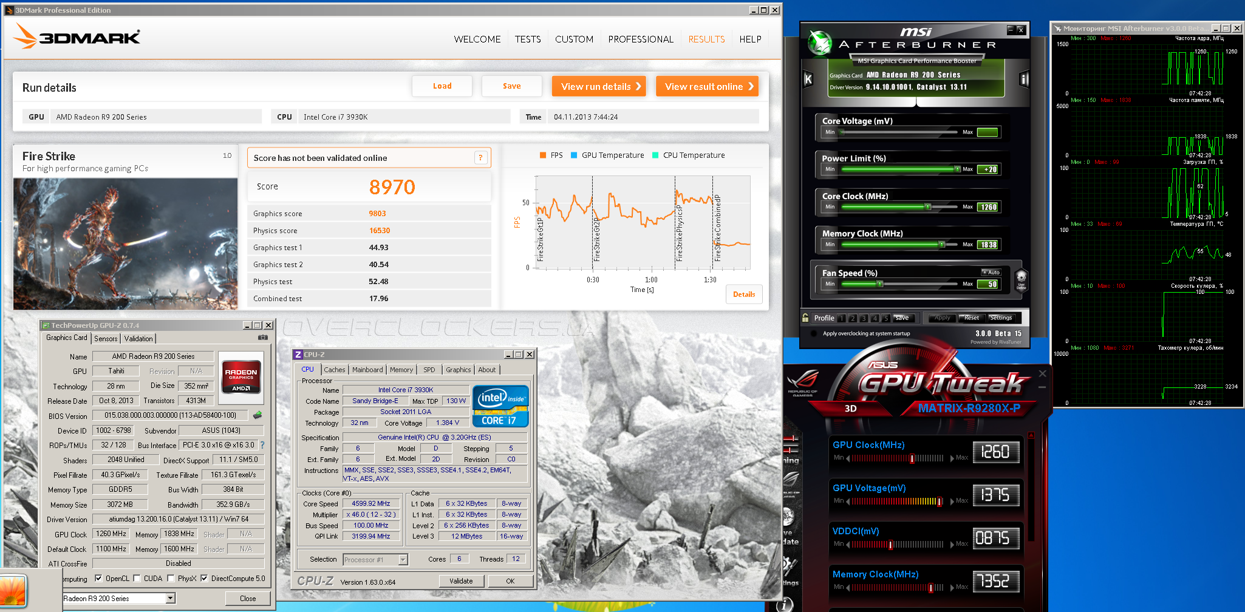Click the BIOS save chip icon in GPU-Z

click(x=258, y=415)
